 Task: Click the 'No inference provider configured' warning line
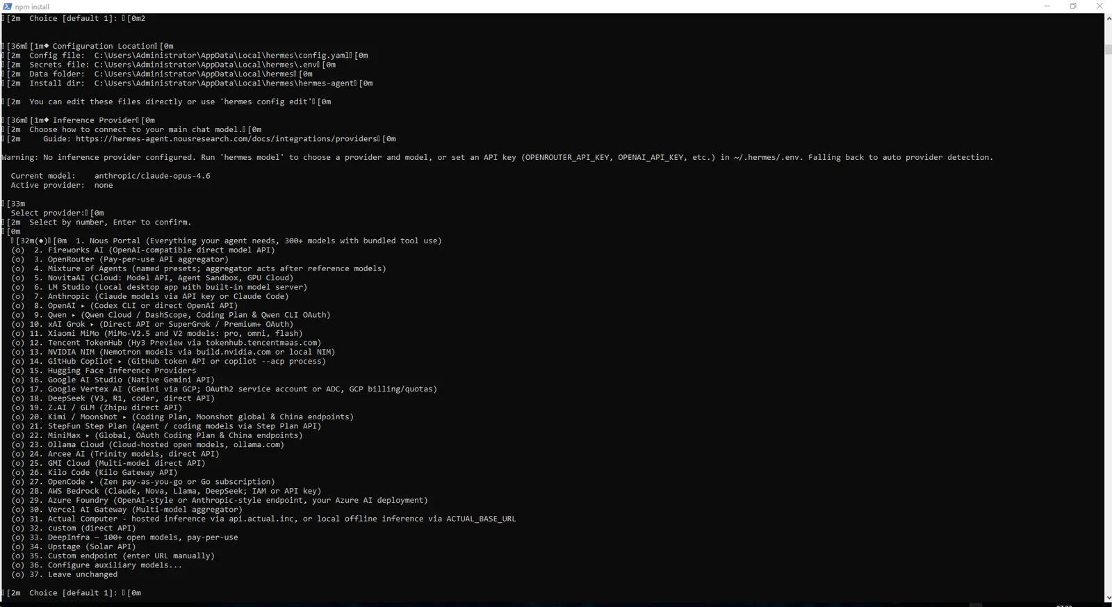497,157
